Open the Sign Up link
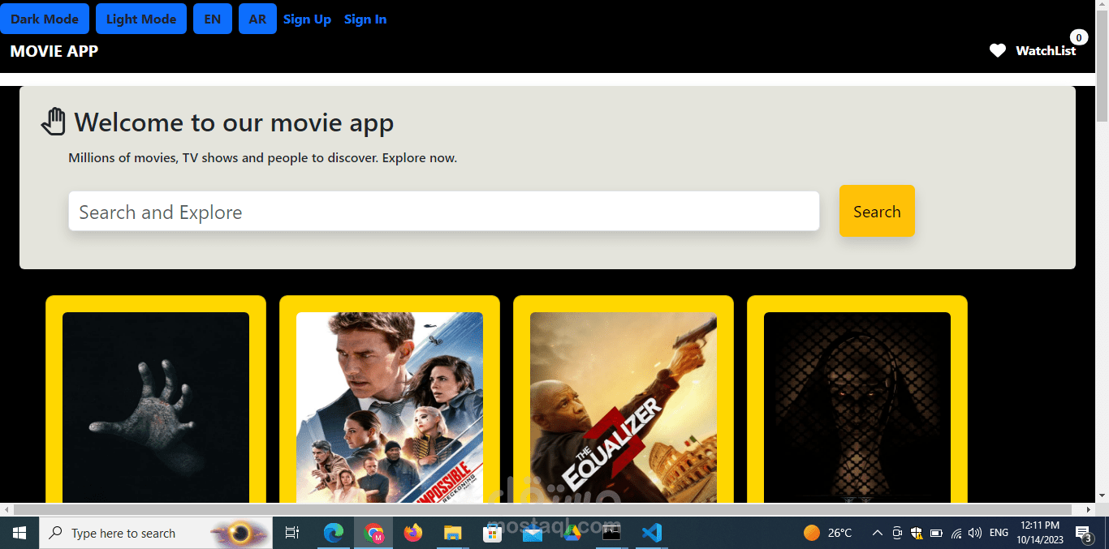The image size is (1109, 549). point(307,19)
